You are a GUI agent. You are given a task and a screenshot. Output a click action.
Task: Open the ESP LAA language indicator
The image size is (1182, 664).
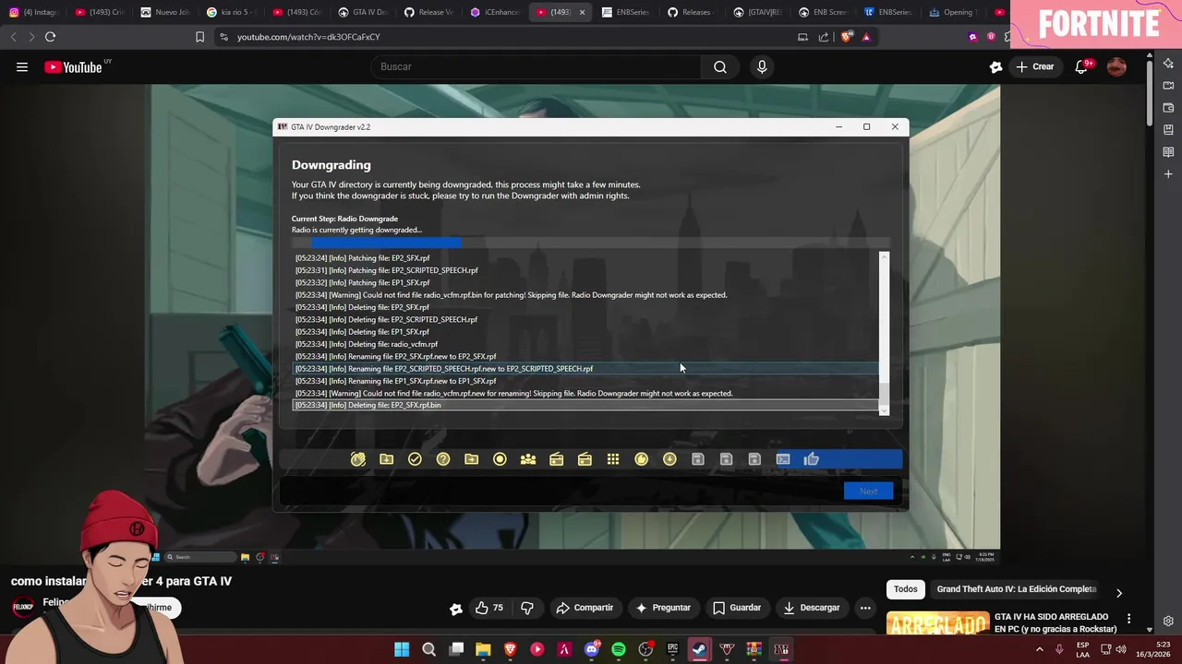pos(1083,649)
